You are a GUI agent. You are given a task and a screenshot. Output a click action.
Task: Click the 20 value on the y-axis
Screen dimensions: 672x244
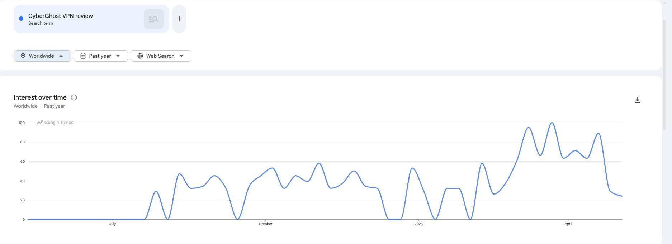point(23,200)
